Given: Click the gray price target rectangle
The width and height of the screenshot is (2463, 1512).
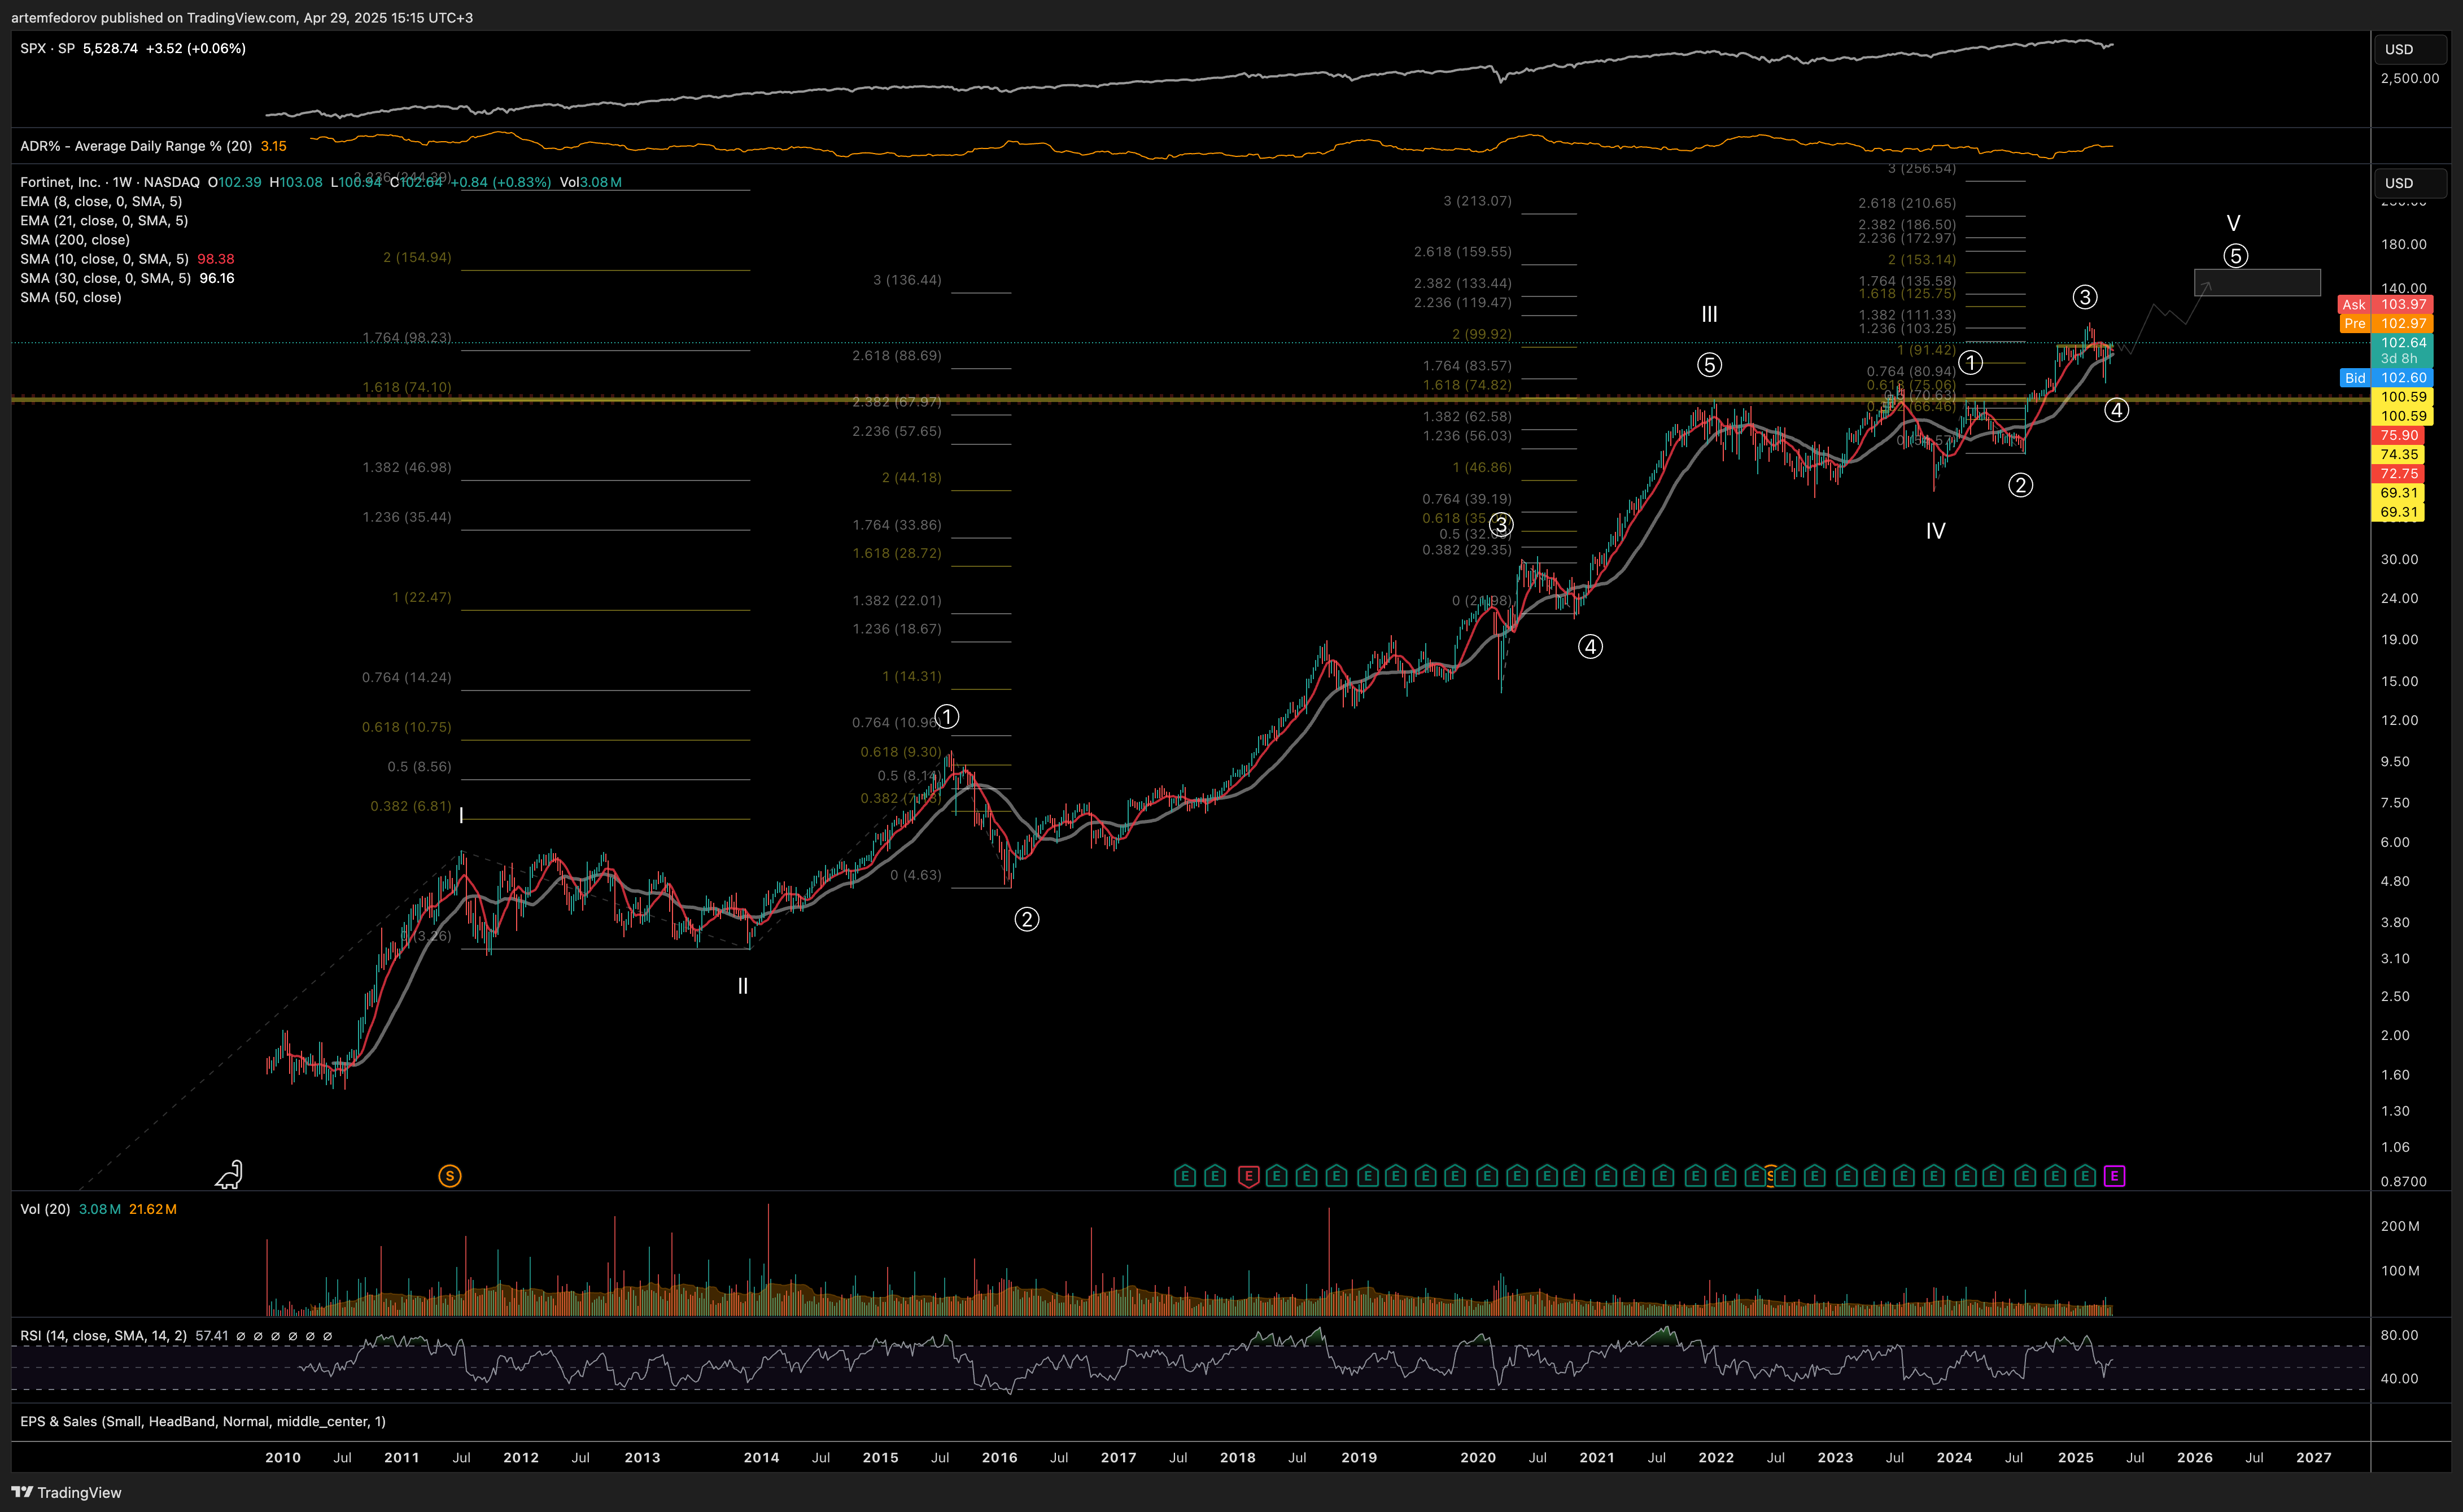Looking at the screenshot, I should click(x=2257, y=282).
